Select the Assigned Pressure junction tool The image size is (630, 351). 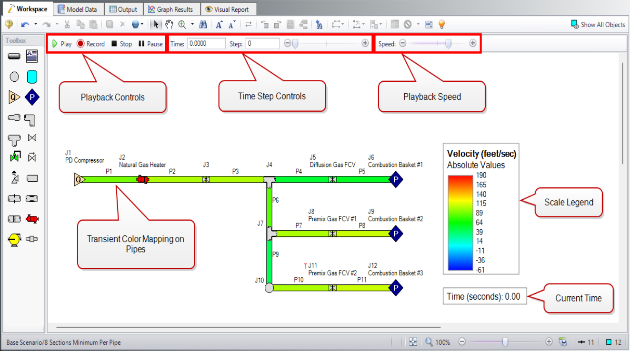coord(31,97)
